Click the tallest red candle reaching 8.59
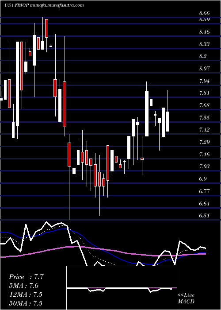 click(47, 28)
